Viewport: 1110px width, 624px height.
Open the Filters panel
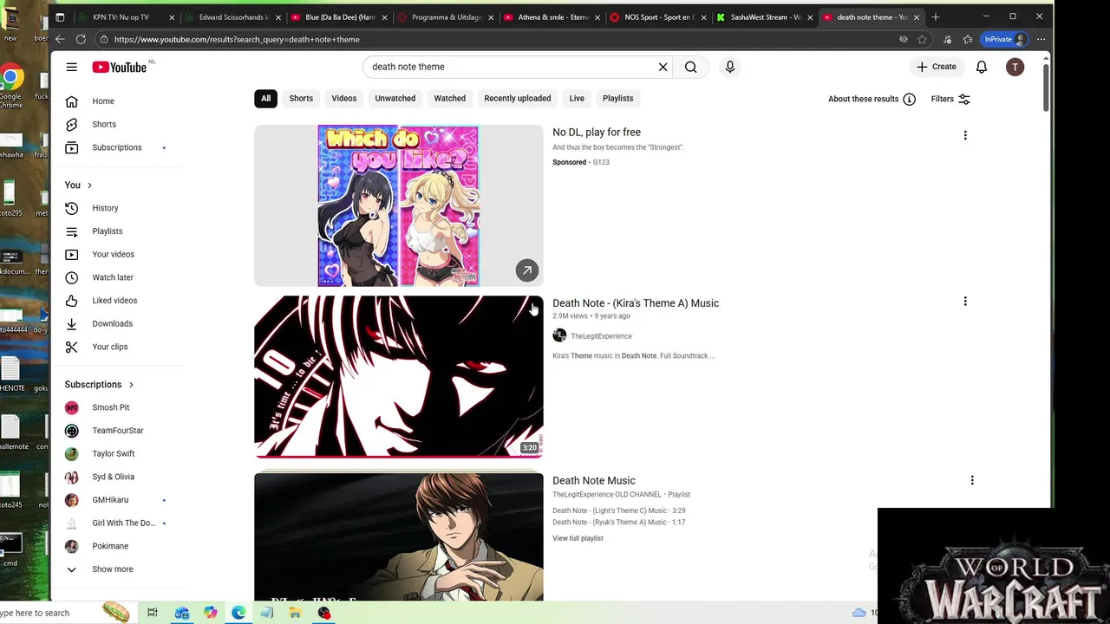(950, 99)
